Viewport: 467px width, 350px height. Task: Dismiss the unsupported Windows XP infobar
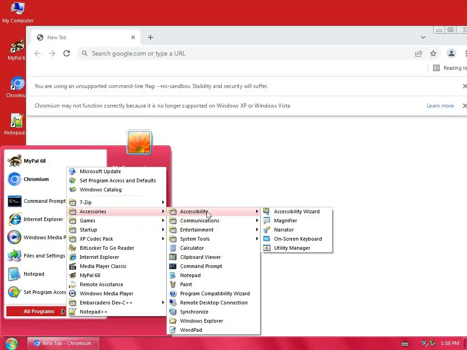coord(464,106)
